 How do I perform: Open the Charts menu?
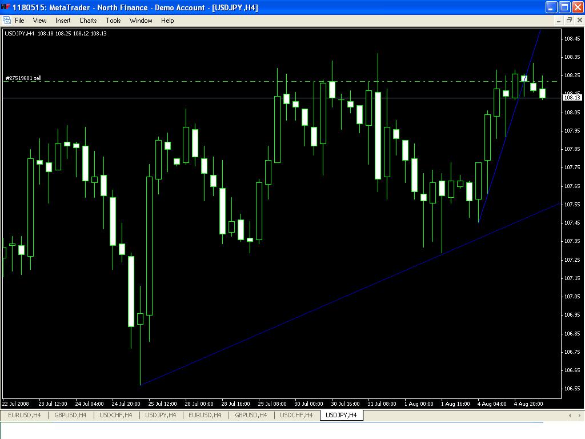point(88,21)
